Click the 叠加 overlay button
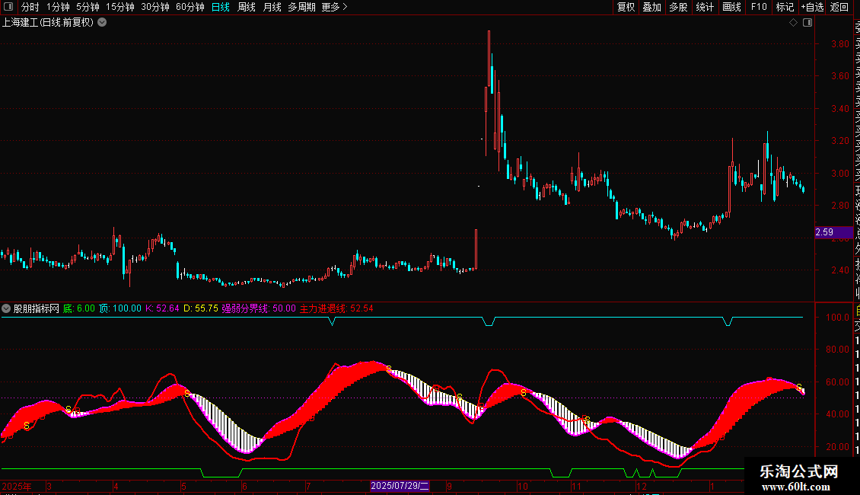The width and height of the screenshot is (860, 495). pos(652,7)
